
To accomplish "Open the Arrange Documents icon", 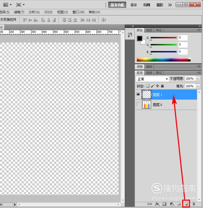I will [6, 5].
